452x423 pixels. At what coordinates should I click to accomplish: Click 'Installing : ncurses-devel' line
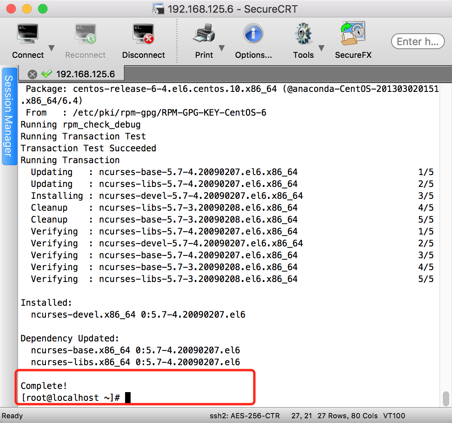point(167,196)
